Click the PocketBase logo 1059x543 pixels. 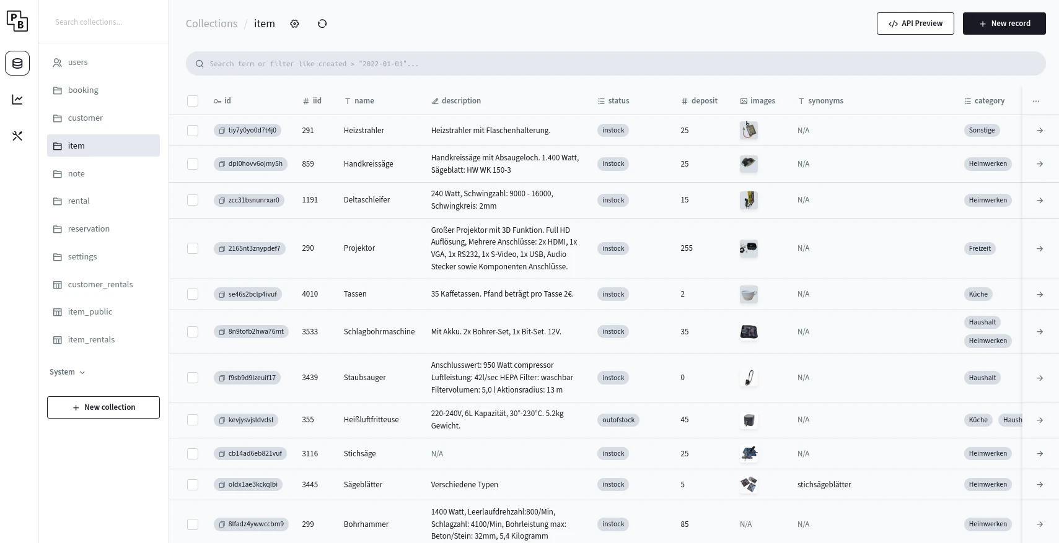click(x=17, y=21)
